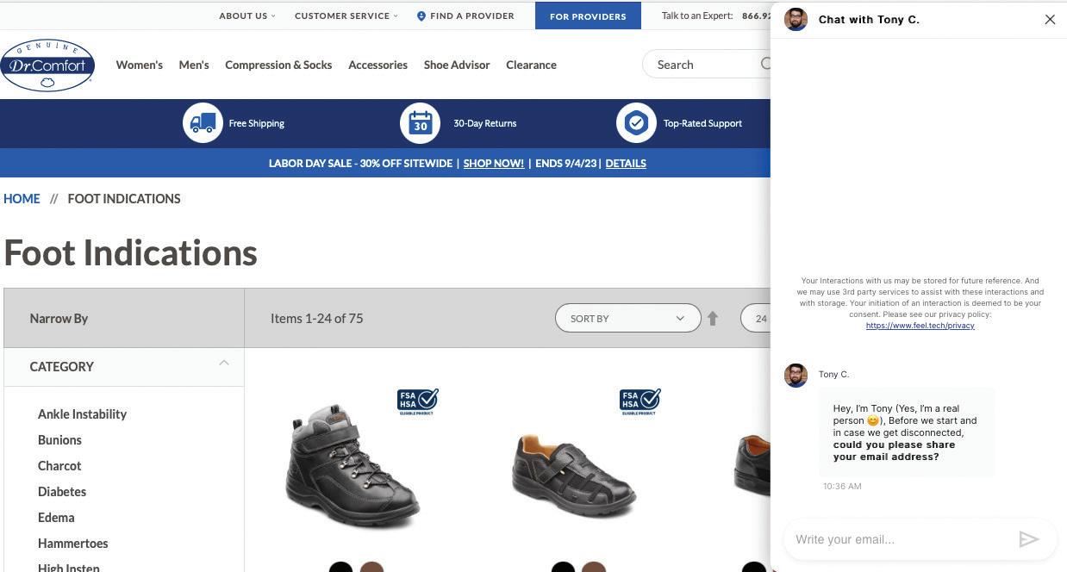Click the For Providers button
Viewport: 1067px width, 572px height.
(x=588, y=16)
